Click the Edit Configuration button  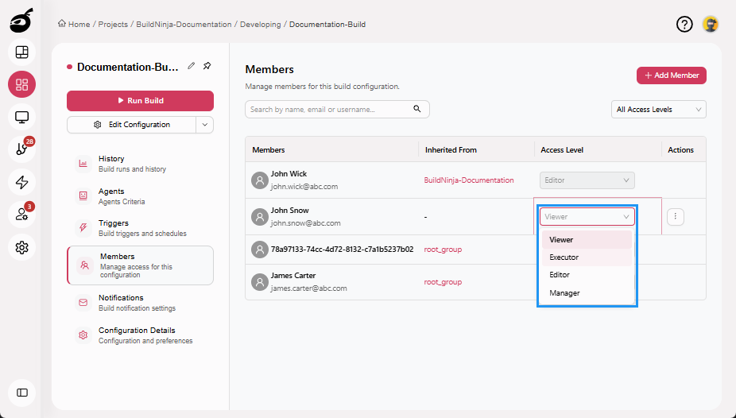click(x=131, y=125)
